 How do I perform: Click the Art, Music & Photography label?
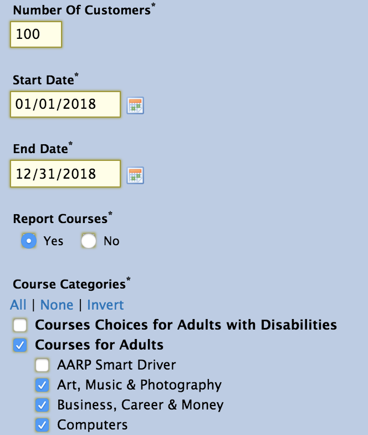(x=140, y=385)
